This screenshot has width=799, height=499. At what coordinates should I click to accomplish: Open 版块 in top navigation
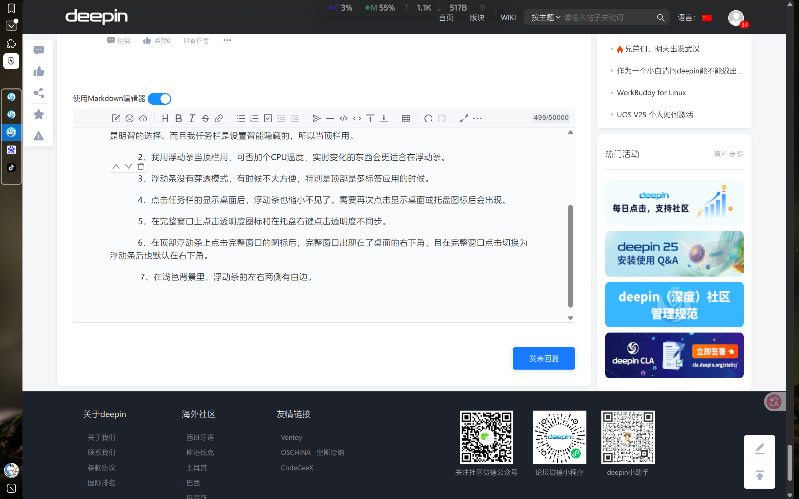point(477,17)
